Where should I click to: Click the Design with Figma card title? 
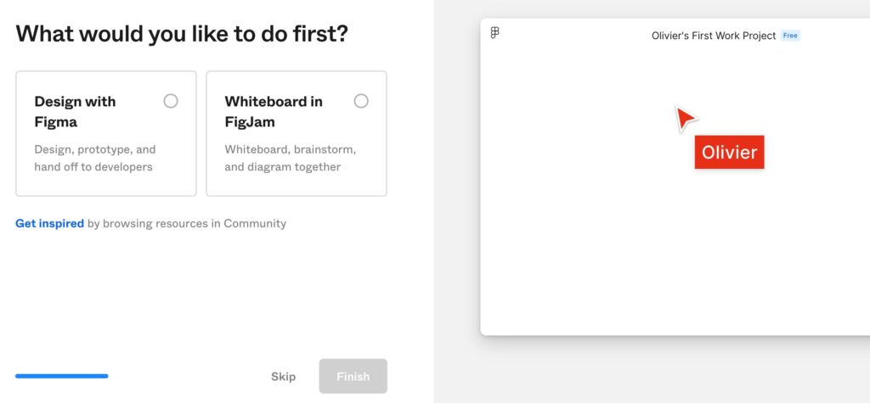pos(75,111)
